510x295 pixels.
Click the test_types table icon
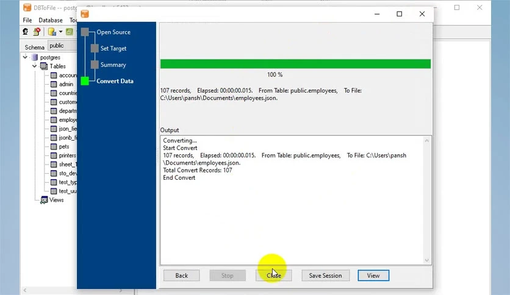click(54, 182)
